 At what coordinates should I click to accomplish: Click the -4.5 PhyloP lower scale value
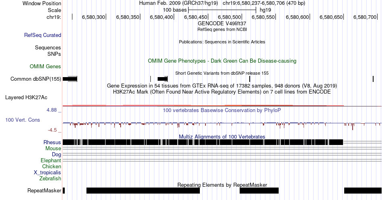click(52, 130)
